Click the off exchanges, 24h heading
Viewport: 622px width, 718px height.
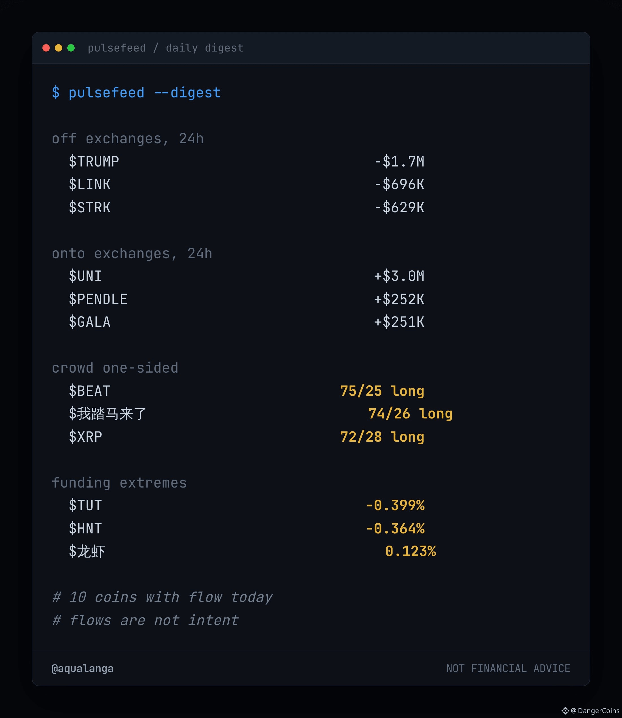(x=128, y=139)
